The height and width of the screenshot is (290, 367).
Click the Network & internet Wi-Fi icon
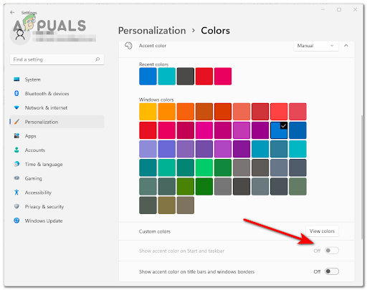pyautogui.click(x=16, y=107)
